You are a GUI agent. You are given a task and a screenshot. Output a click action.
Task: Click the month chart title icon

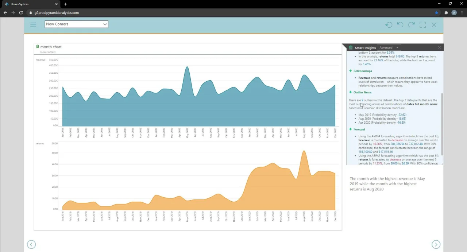click(x=38, y=47)
